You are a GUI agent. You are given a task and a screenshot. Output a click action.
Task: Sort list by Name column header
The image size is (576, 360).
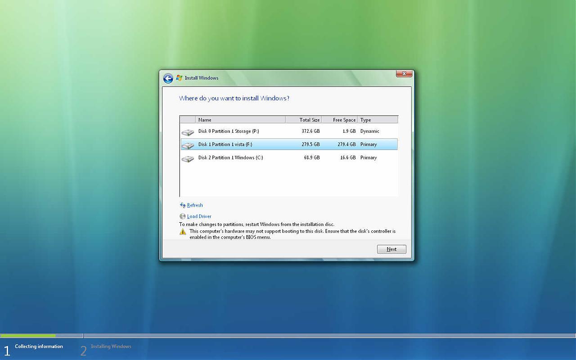pyautogui.click(x=240, y=120)
